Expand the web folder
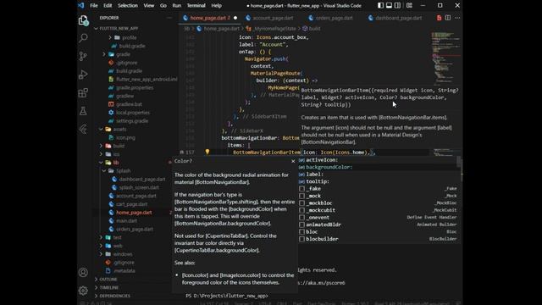 (x=118, y=246)
